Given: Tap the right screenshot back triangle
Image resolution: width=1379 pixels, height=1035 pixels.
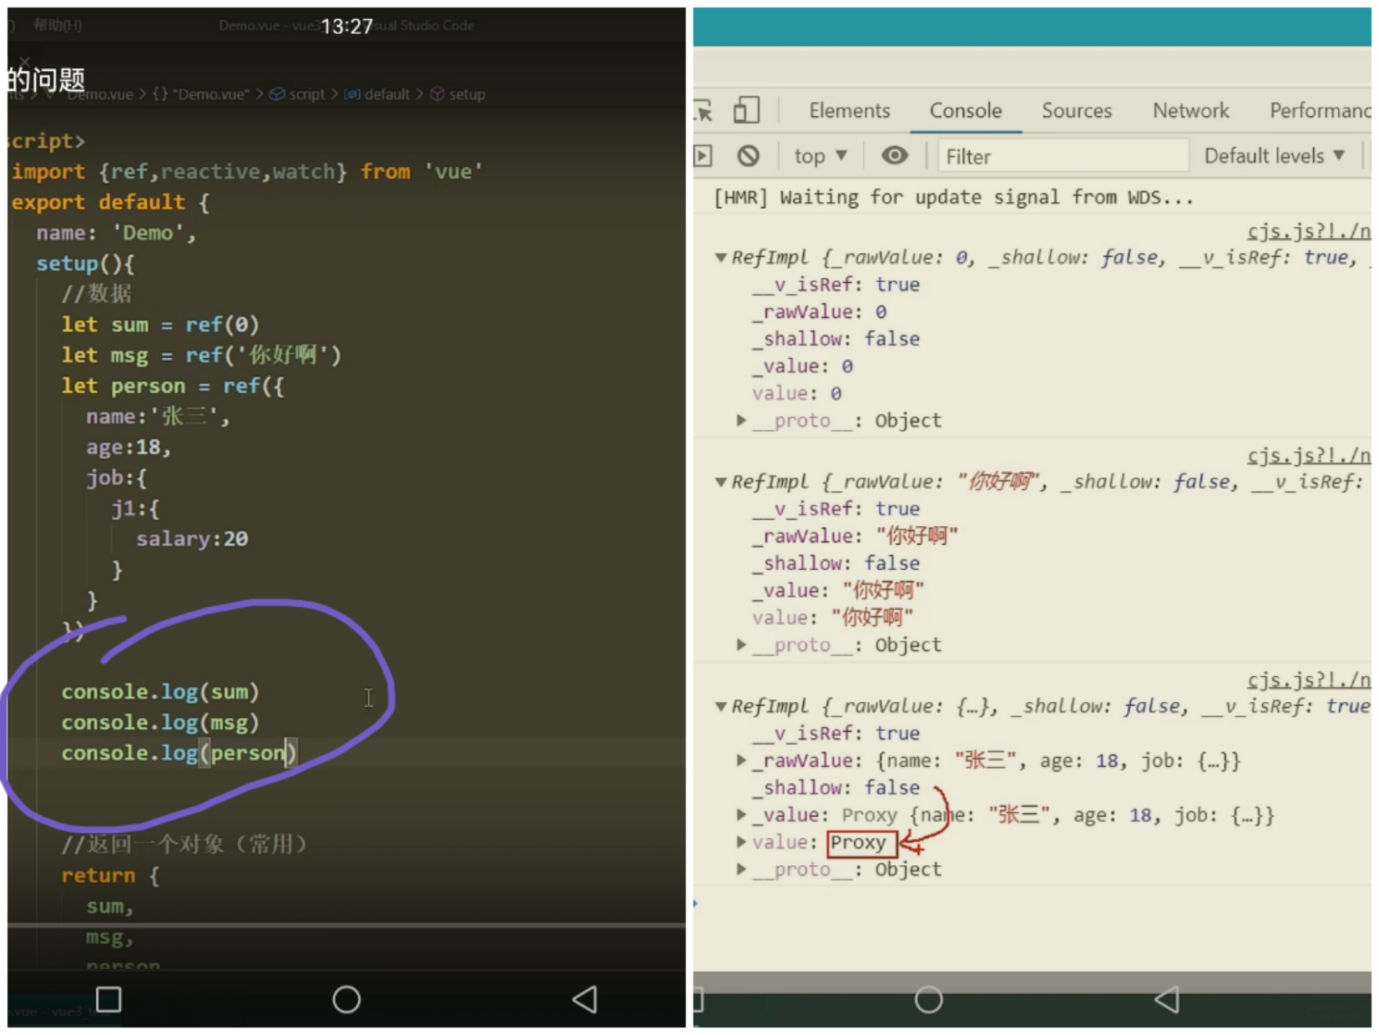Looking at the screenshot, I should (1168, 999).
